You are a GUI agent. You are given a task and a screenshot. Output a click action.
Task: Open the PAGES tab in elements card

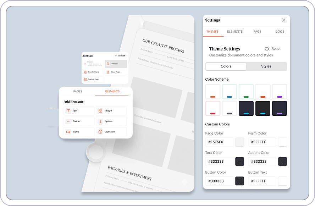(78, 92)
